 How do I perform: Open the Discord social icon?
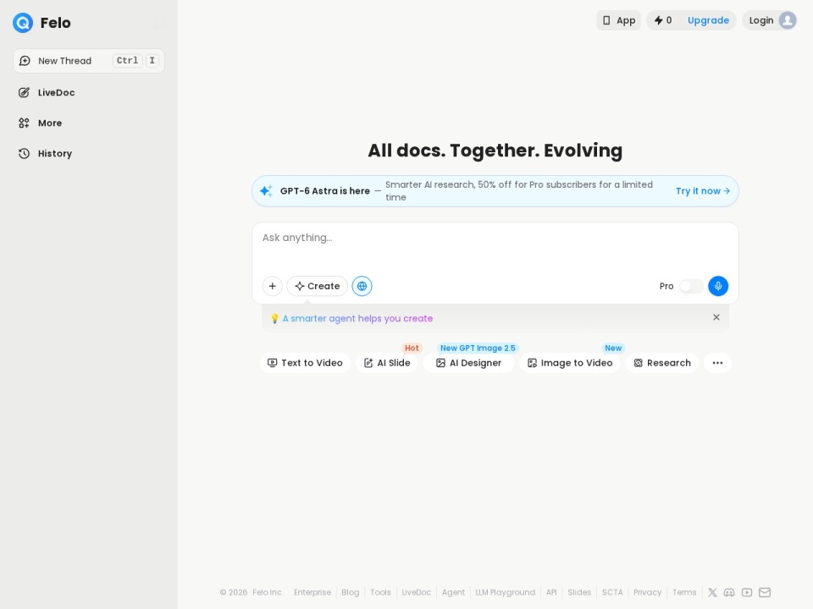[x=729, y=592]
